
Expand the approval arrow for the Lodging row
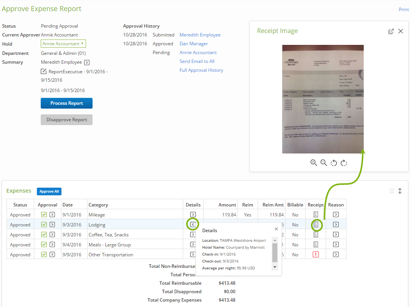coord(52,224)
